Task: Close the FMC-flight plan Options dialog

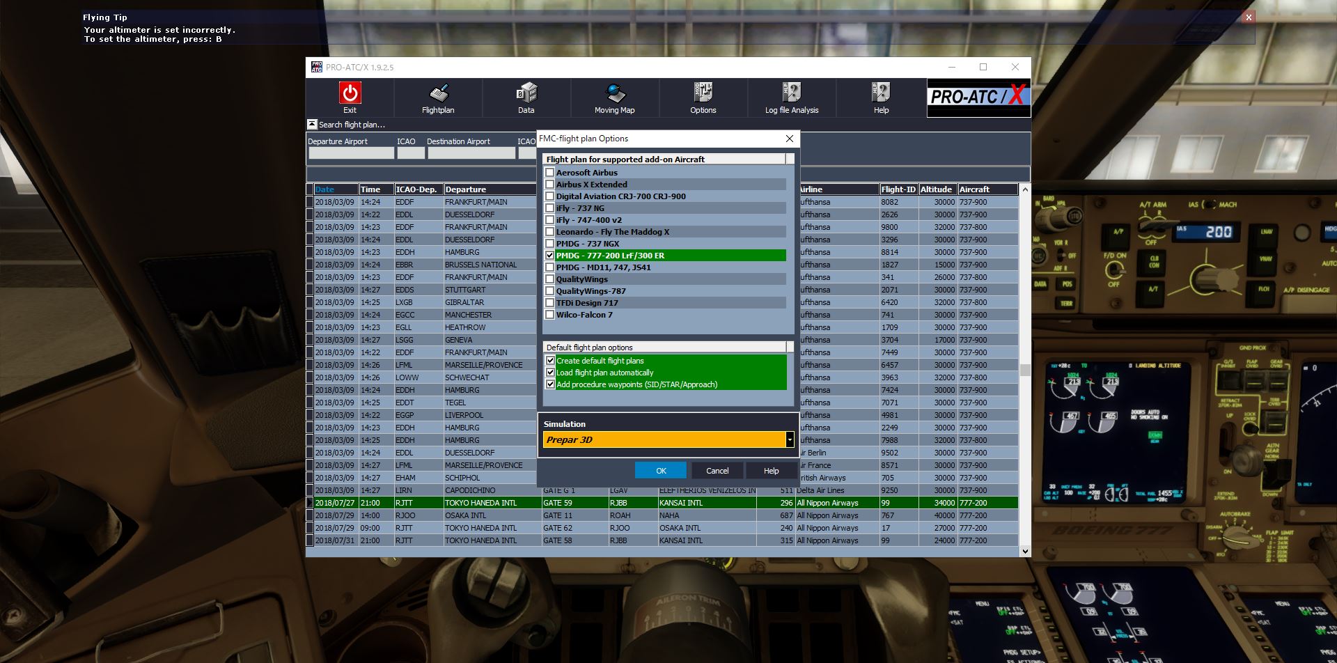Action: click(x=790, y=139)
